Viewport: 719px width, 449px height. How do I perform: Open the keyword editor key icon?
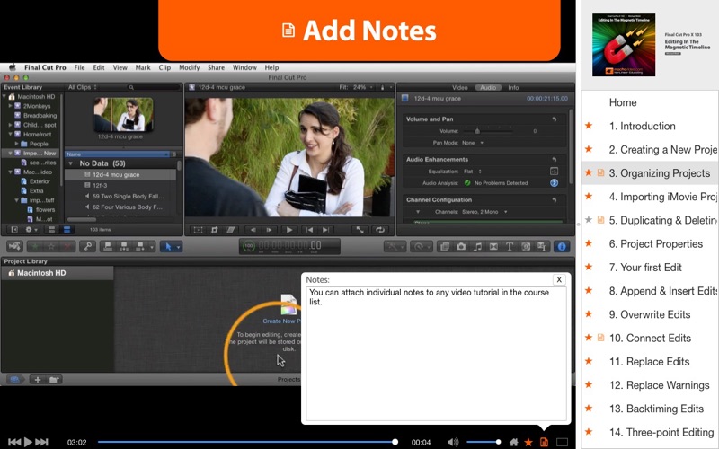[87, 246]
